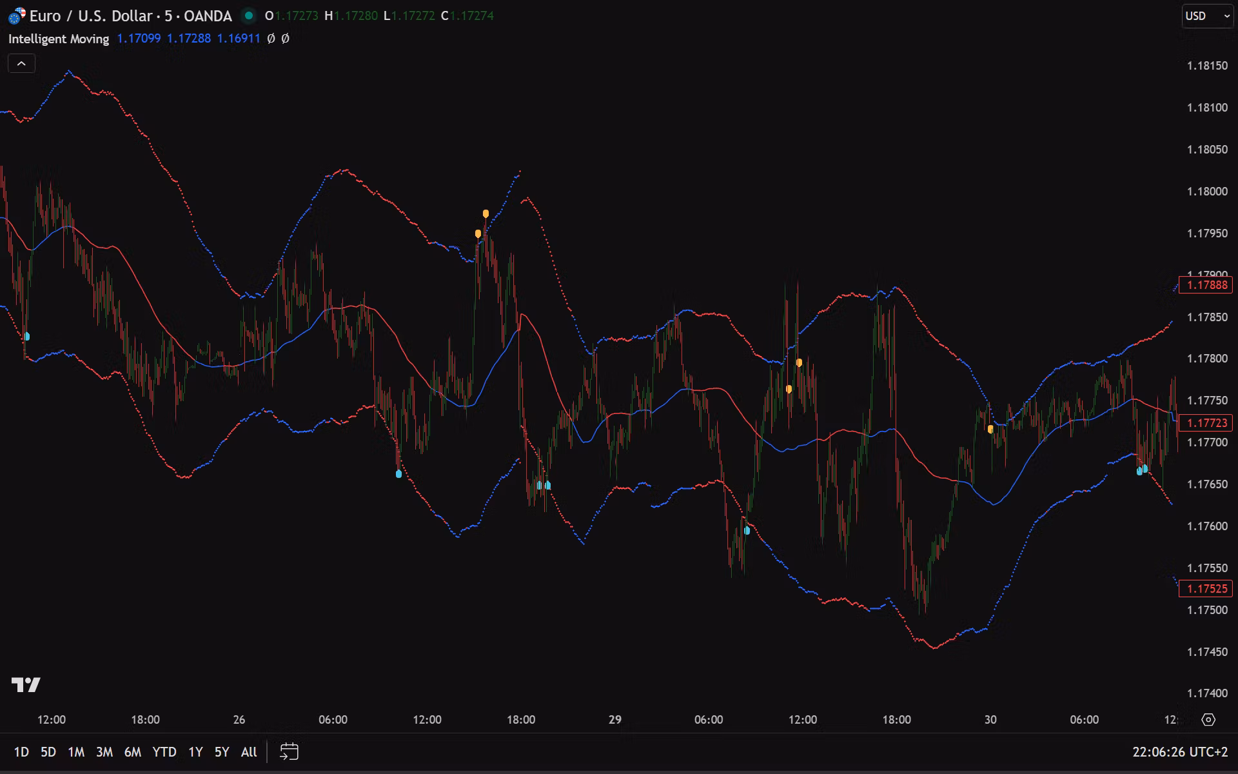The height and width of the screenshot is (774, 1238).
Task: Click the 1.17723 price axis label
Action: click(x=1205, y=423)
